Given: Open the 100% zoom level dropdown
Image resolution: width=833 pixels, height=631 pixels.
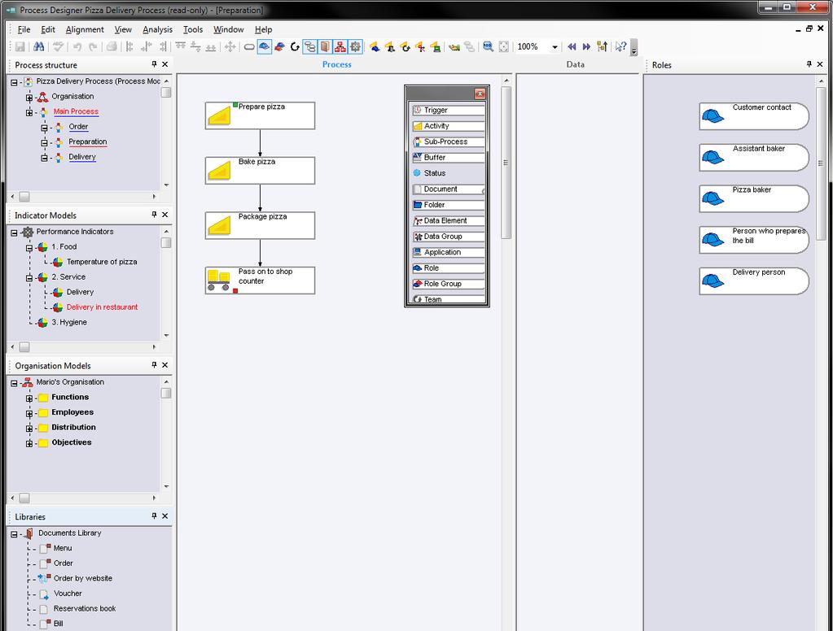Looking at the screenshot, I should (555, 46).
